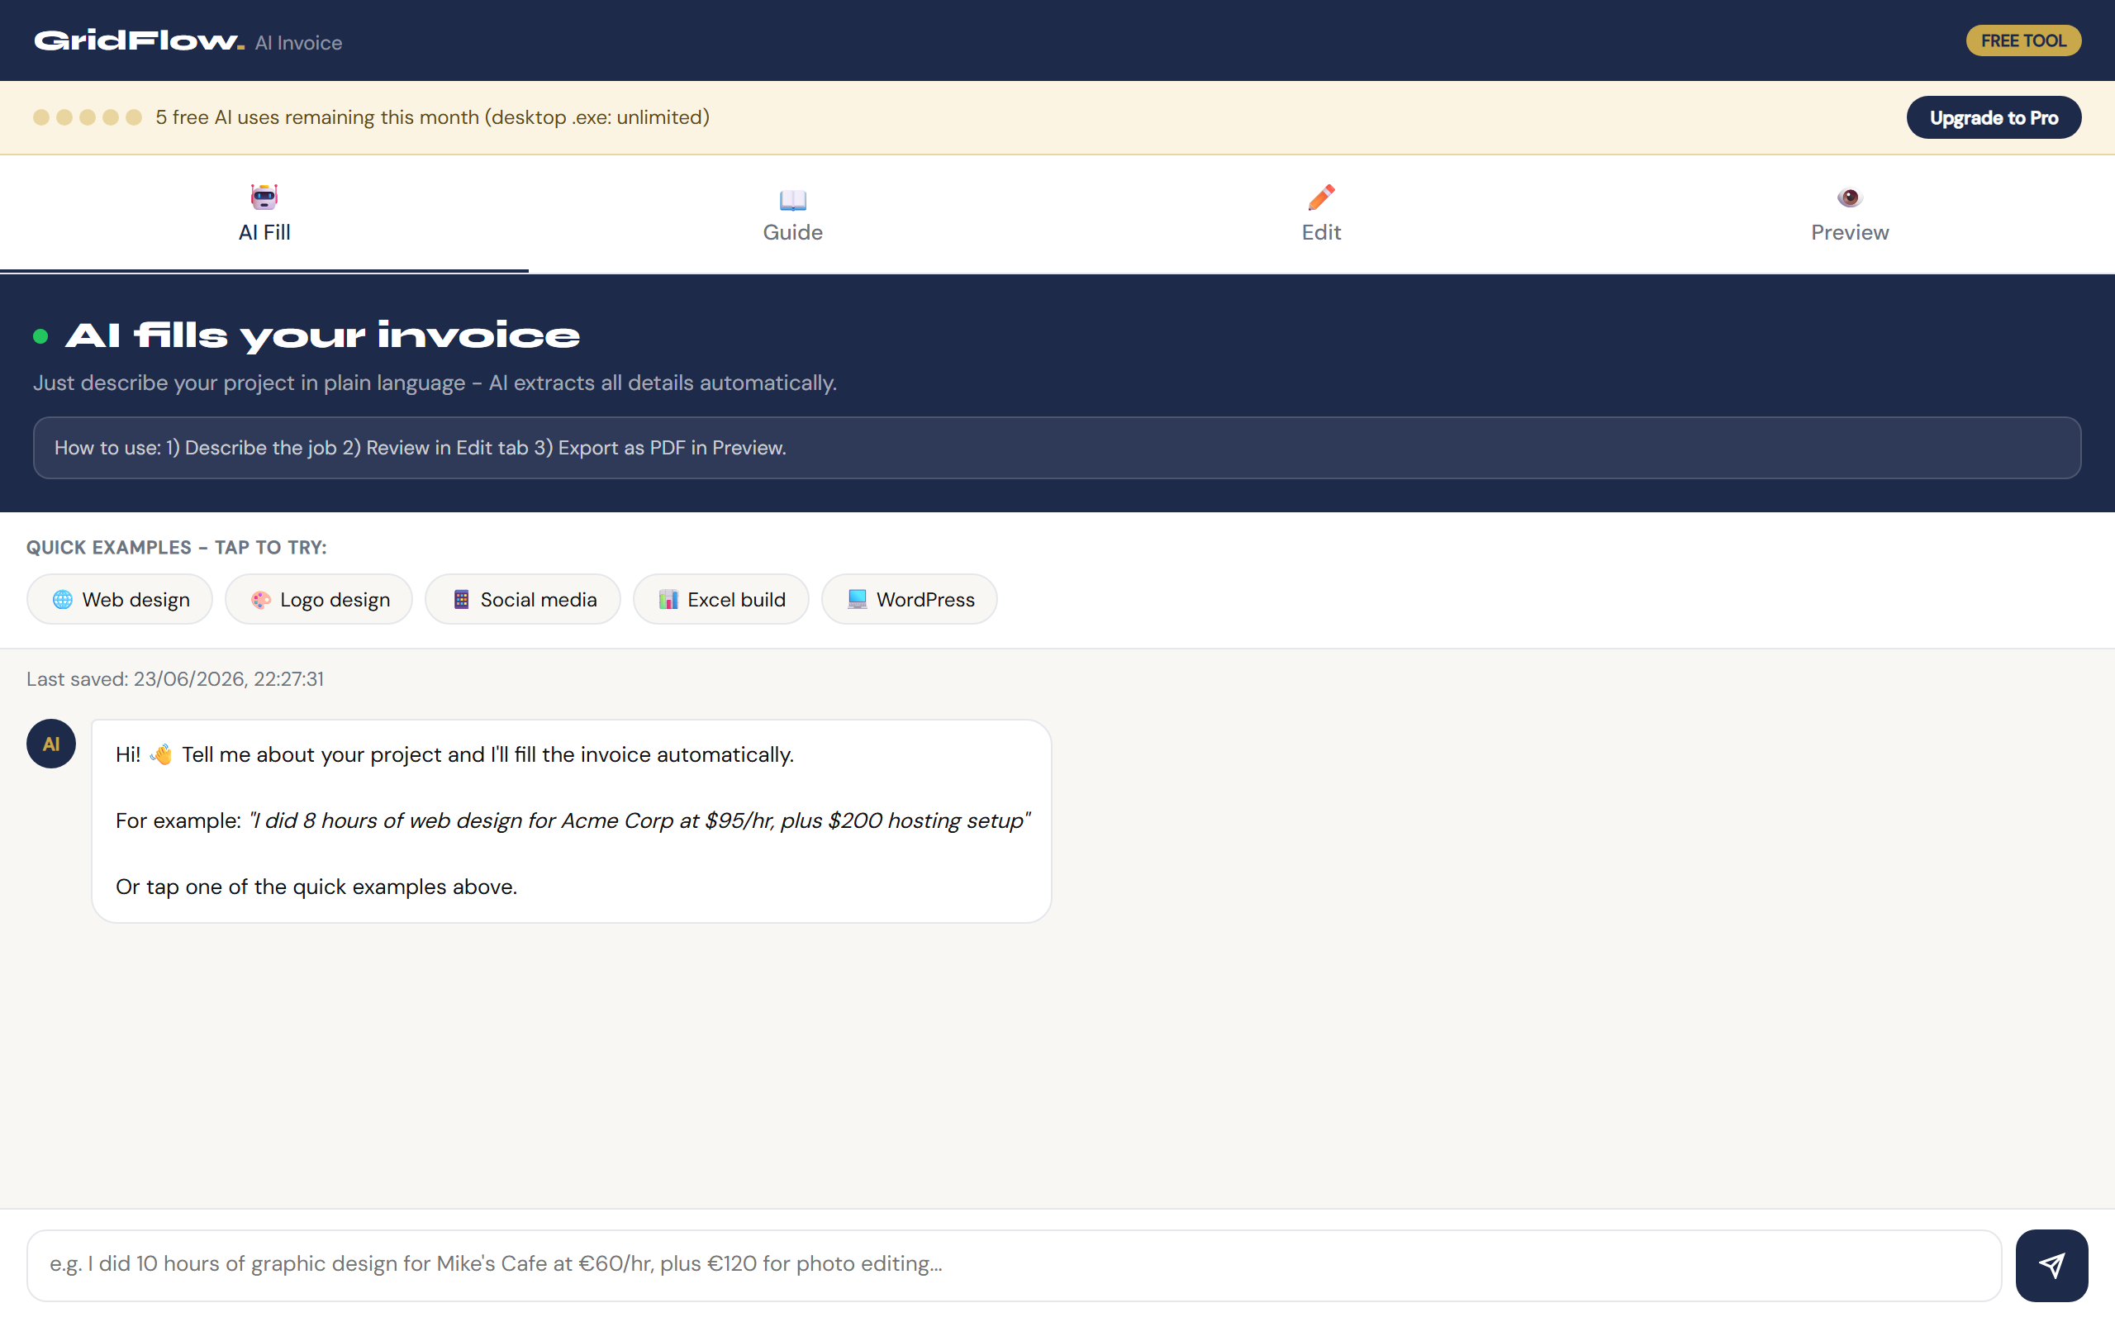The height and width of the screenshot is (1322, 2115).
Task: Click the chart icon on Excel build
Action: tap(668, 599)
